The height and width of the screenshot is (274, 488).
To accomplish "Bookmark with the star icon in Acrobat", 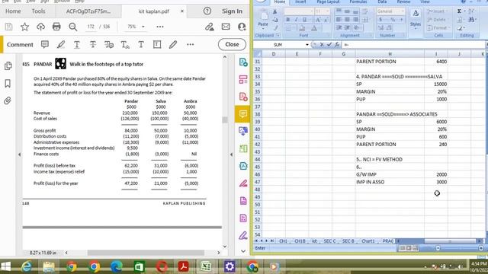I will coord(24,27).
